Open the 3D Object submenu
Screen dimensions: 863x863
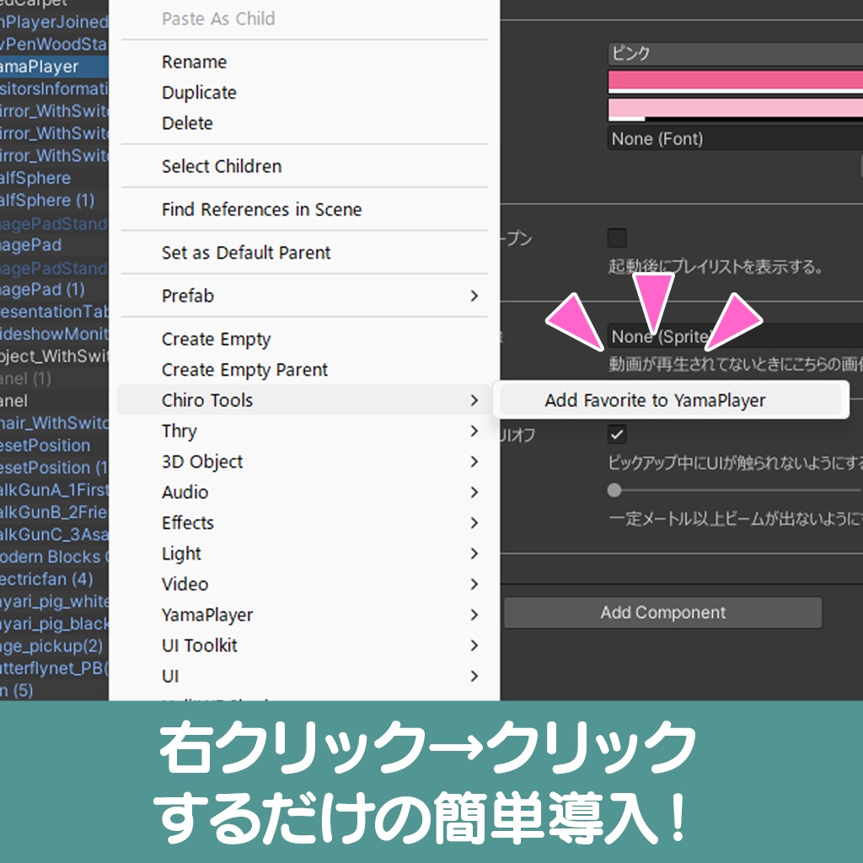tap(303, 462)
